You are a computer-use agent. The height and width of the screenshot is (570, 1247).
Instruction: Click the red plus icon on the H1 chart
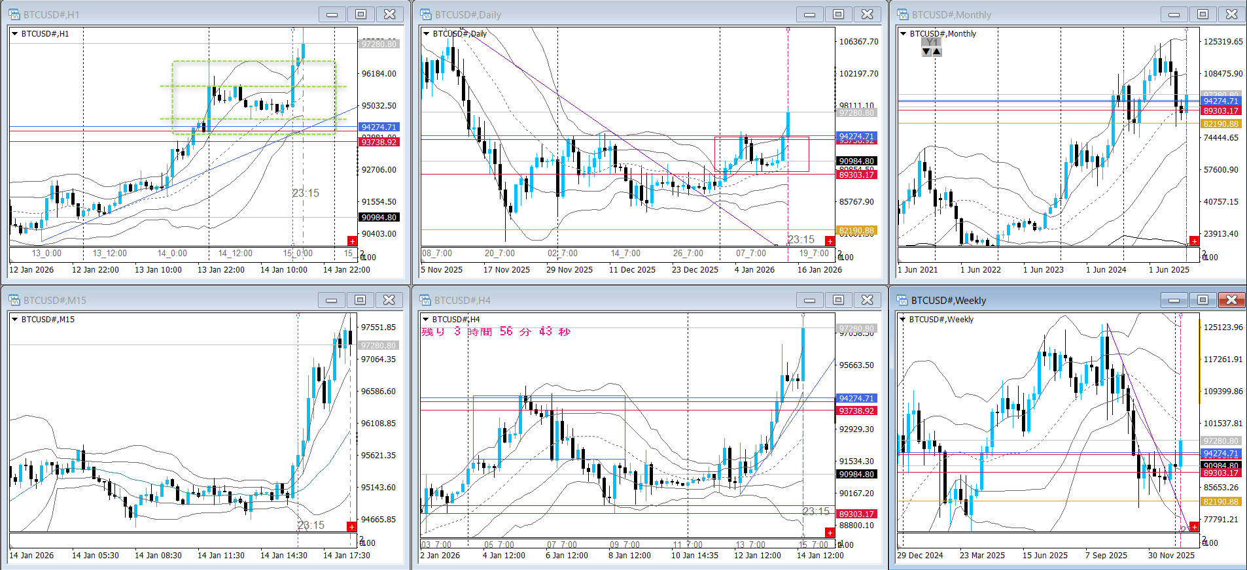point(352,241)
